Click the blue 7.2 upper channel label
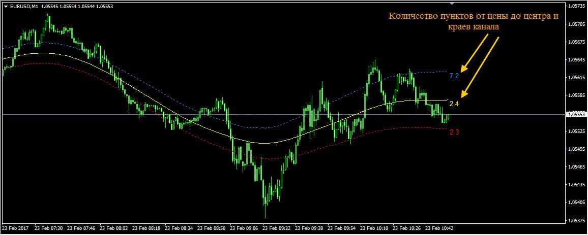588x235 pixels. click(454, 76)
